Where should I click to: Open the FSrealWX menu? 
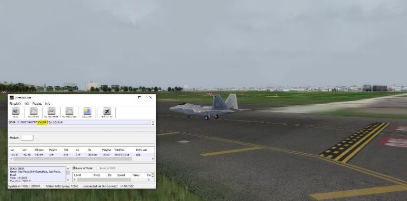(15, 104)
